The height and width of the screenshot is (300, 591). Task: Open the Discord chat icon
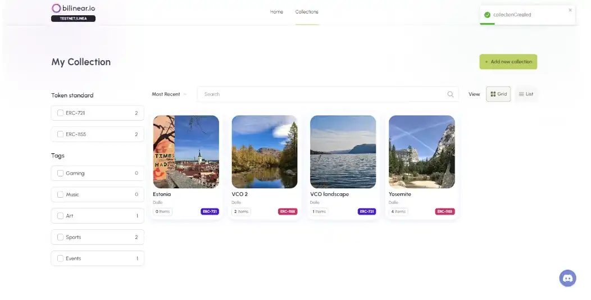click(567, 278)
